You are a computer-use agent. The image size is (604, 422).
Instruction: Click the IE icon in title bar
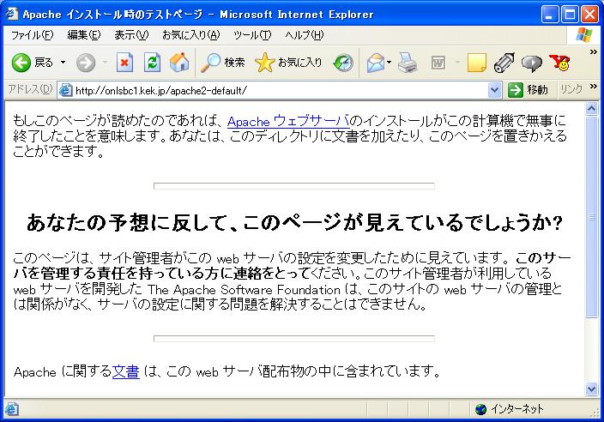[x=11, y=14]
